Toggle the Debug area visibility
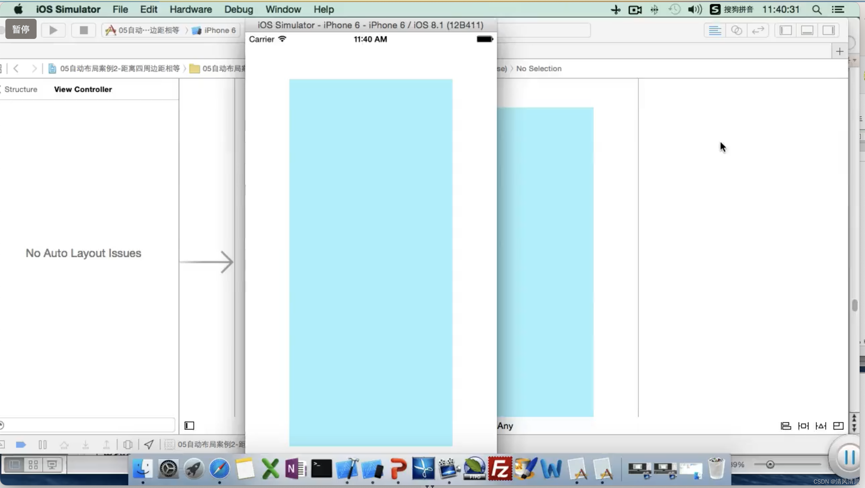Viewport: 865px width, 488px height. [x=807, y=31]
